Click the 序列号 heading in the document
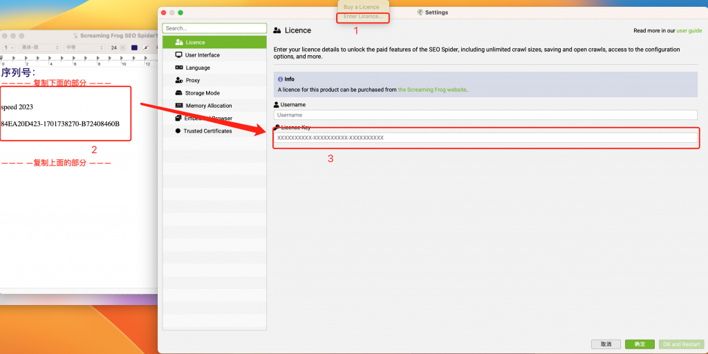708x354 pixels. click(x=18, y=72)
